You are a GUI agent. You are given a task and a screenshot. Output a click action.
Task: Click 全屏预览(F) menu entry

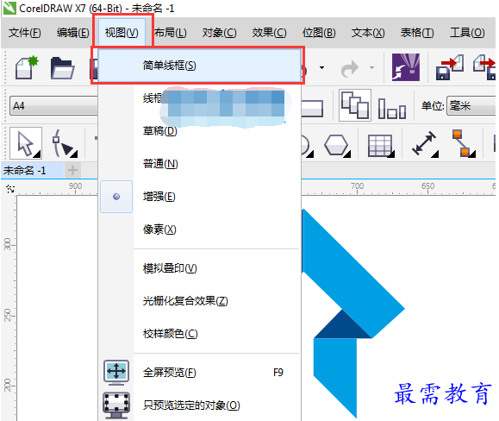tap(200, 373)
